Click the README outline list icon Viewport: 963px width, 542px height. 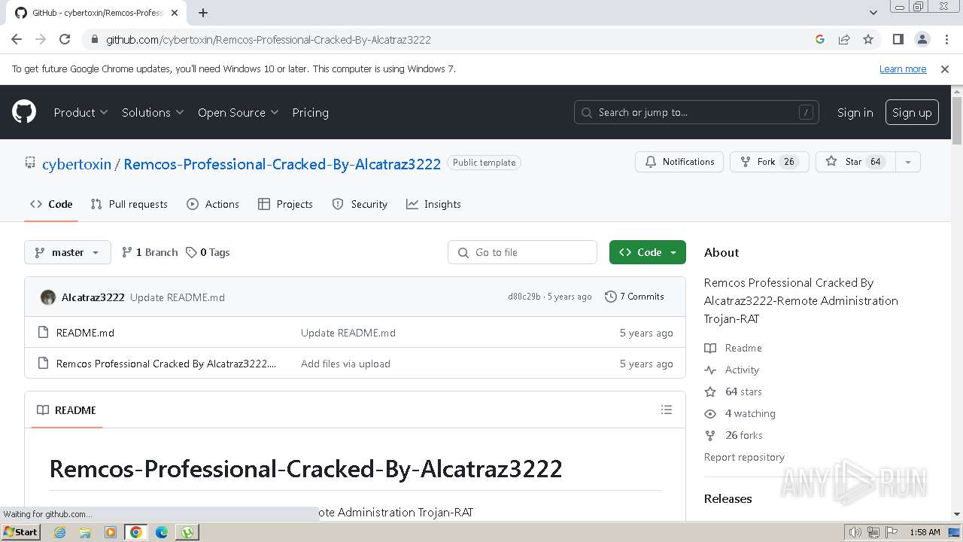coord(666,410)
